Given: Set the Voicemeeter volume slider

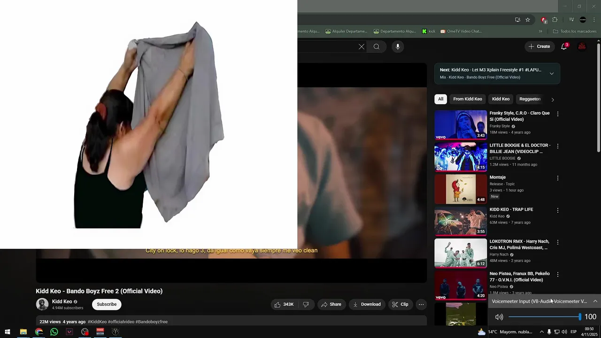Looking at the screenshot, I should click(x=545, y=317).
